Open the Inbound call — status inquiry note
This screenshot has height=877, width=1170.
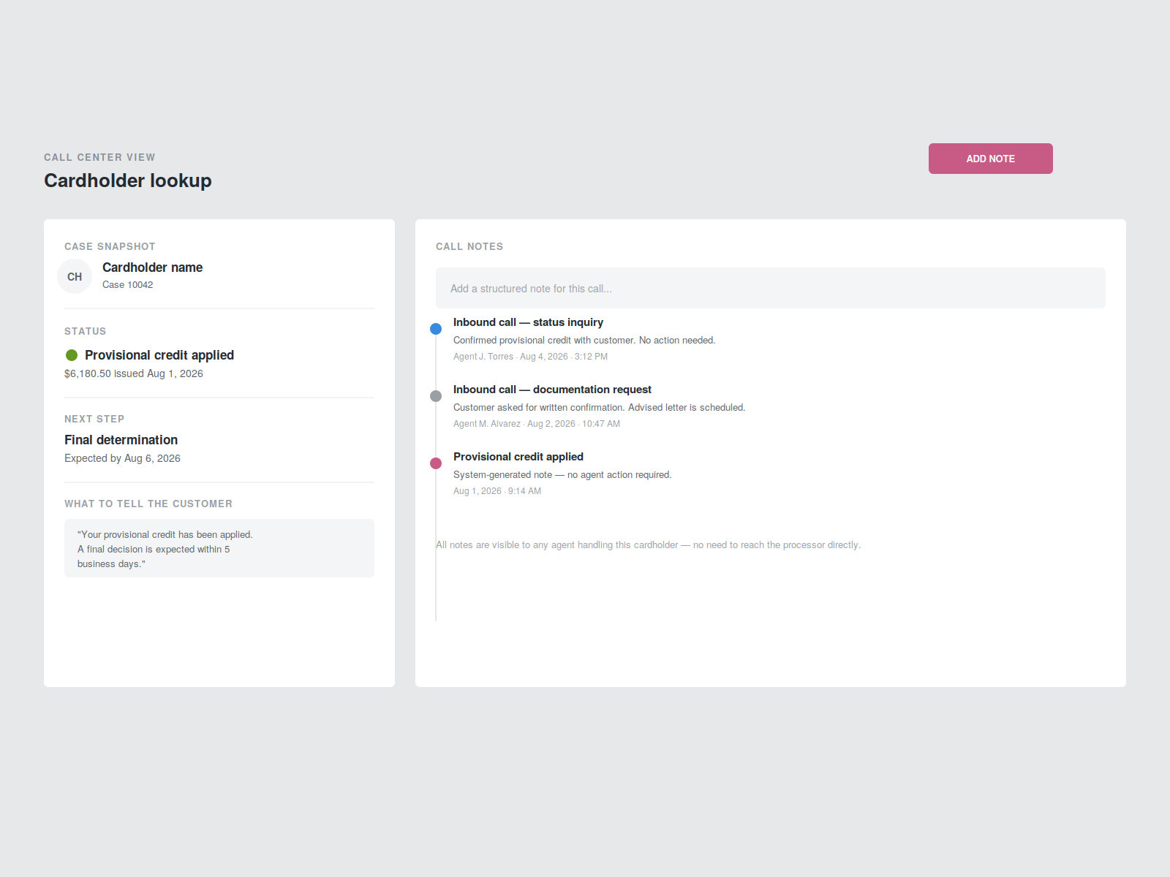pos(528,322)
